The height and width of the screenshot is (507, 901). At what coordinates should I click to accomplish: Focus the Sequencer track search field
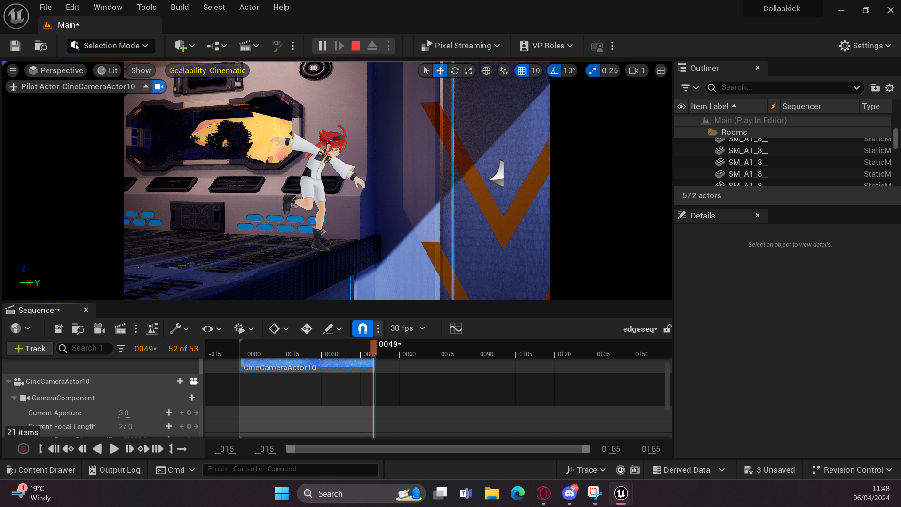click(86, 348)
